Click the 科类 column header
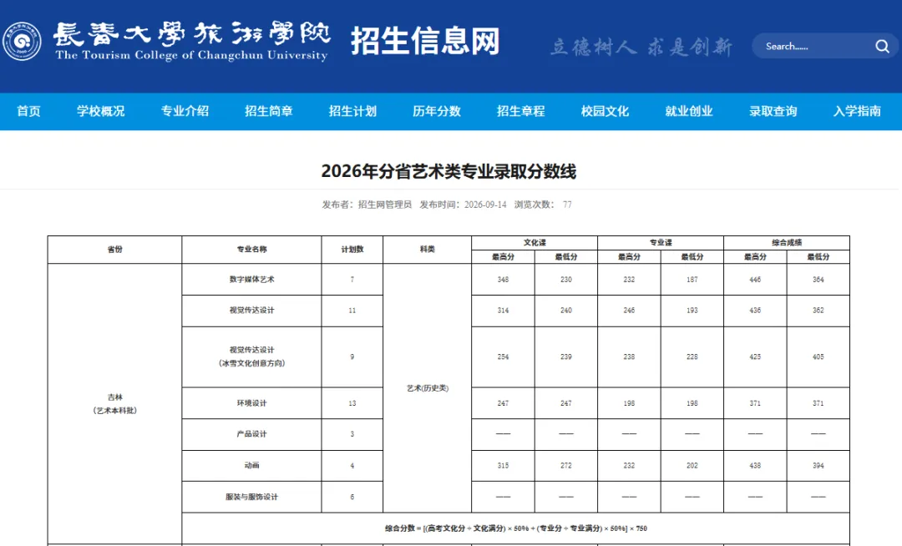Image resolution: width=902 pixels, height=546 pixels. pyautogui.click(x=427, y=250)
